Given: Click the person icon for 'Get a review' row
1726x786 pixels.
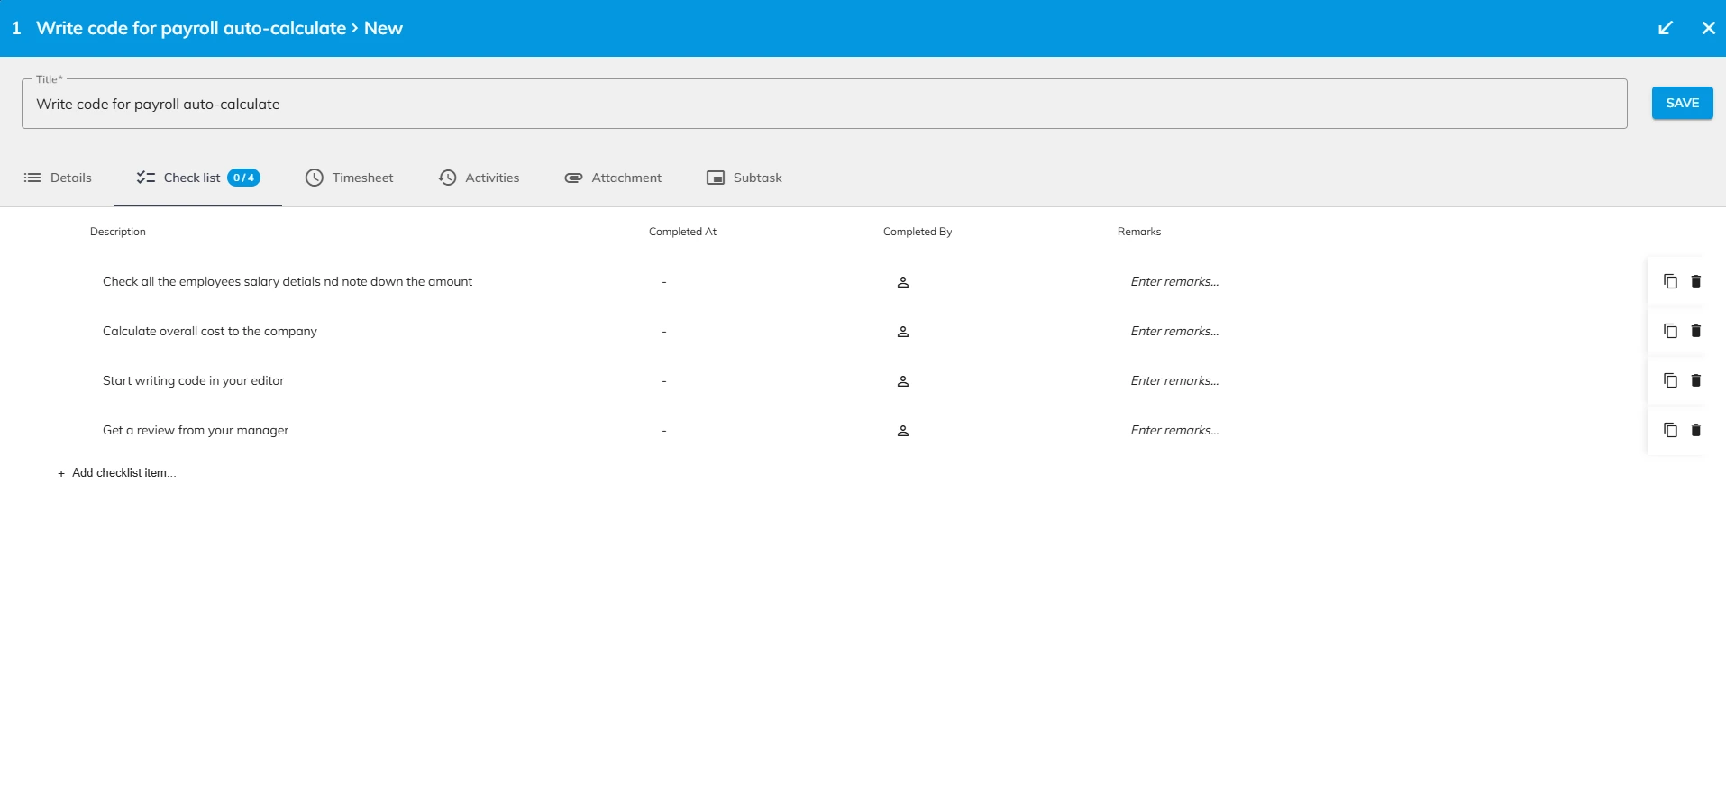Looking at the screenshot, I should tap(902, 431).
